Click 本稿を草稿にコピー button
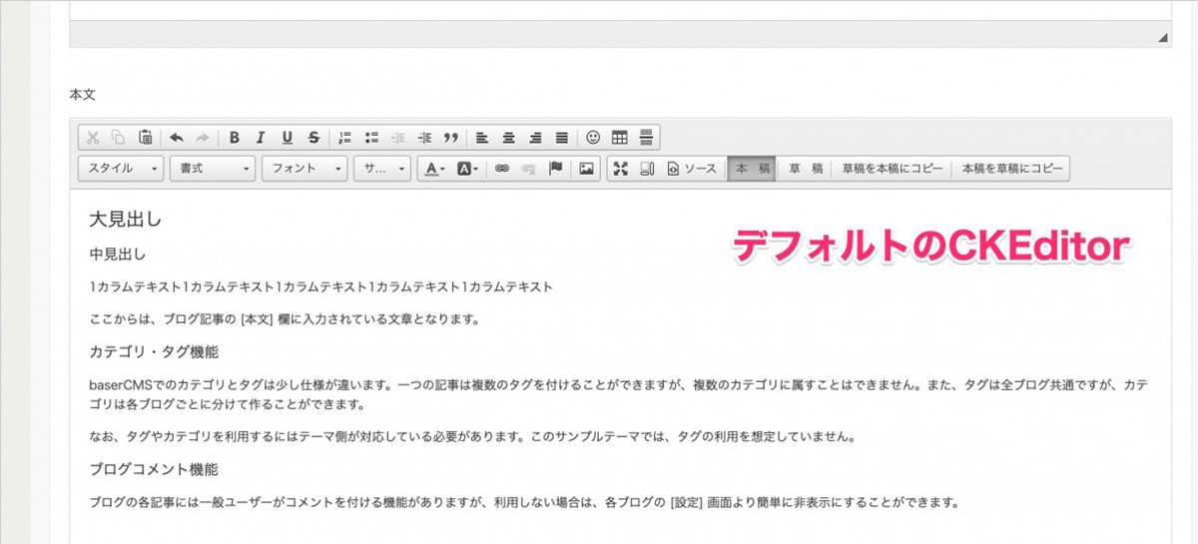 [1011, 169]
